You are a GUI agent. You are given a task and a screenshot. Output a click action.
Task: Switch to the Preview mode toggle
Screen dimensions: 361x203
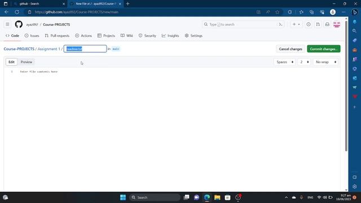pos(27,62)
